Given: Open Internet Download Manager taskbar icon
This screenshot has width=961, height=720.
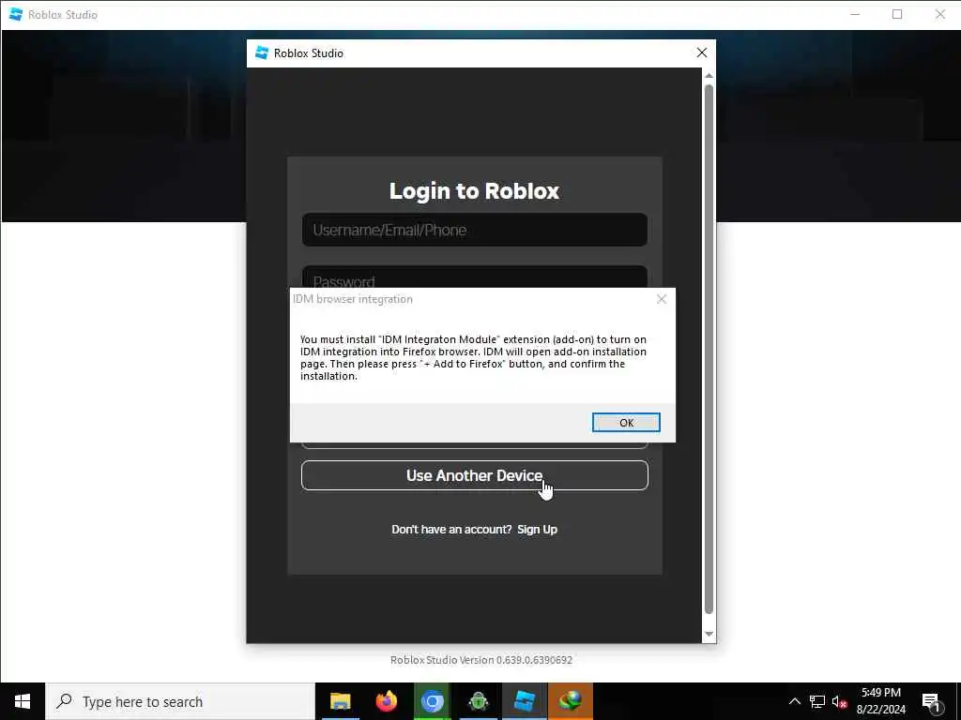Looking at the screenshot, I should coord(570,701).
